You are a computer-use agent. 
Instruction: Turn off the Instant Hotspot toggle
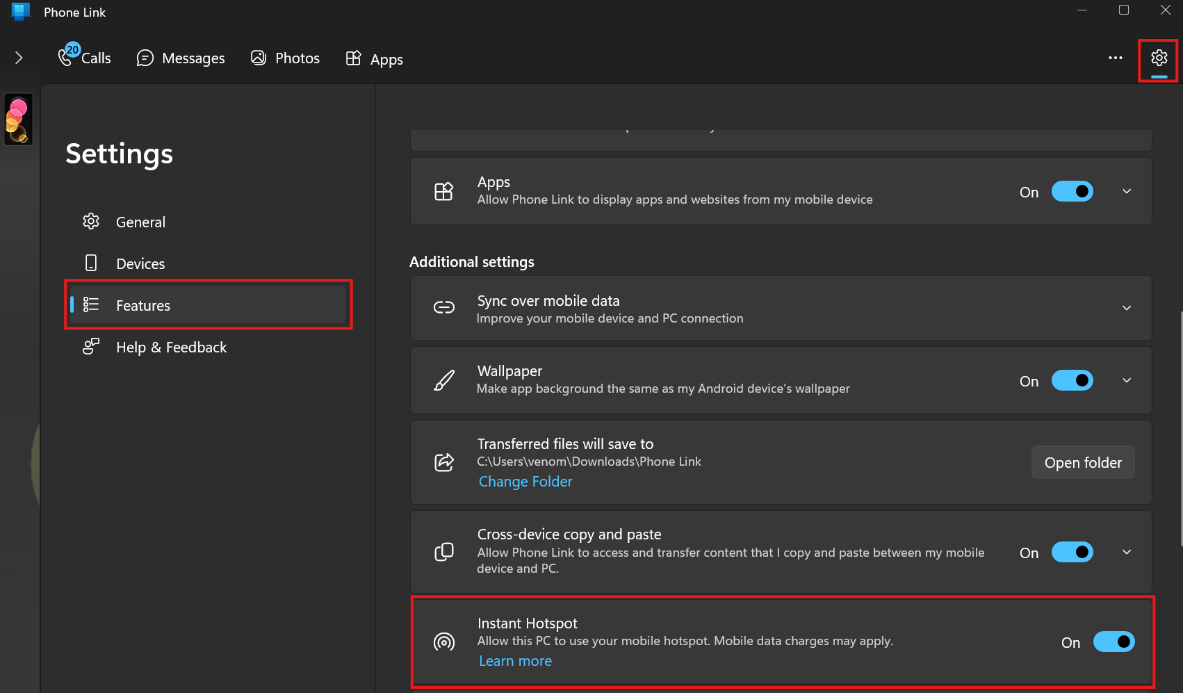pos(1113,642)
